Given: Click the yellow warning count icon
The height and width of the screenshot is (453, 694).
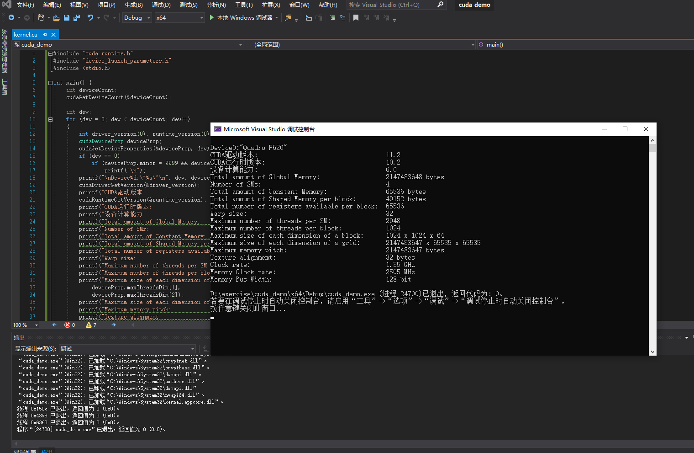Looking at the screenshot, I should tap(89, 325).
